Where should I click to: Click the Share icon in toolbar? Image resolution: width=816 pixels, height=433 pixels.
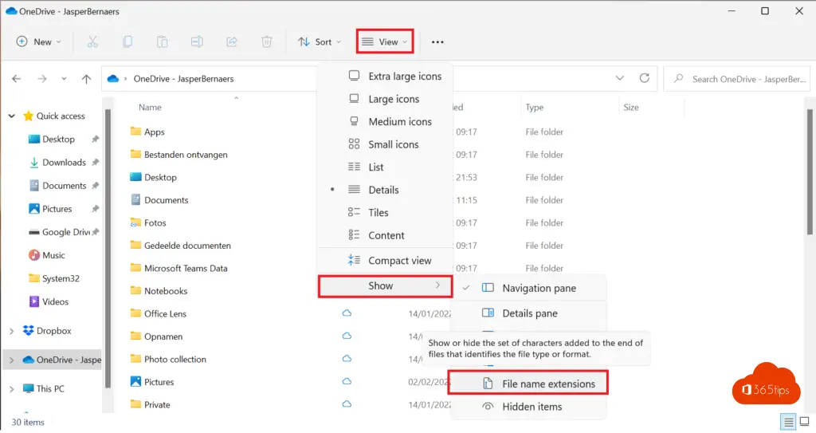coord(233,41)
